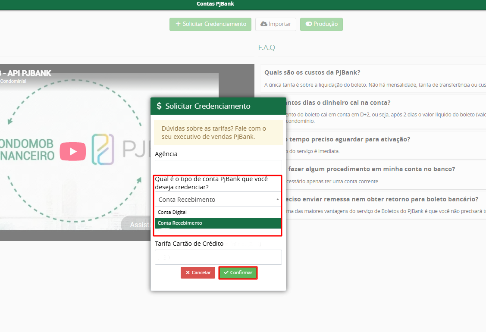Expand FAQ about custos da PJBank

click(x=312, y=72)
